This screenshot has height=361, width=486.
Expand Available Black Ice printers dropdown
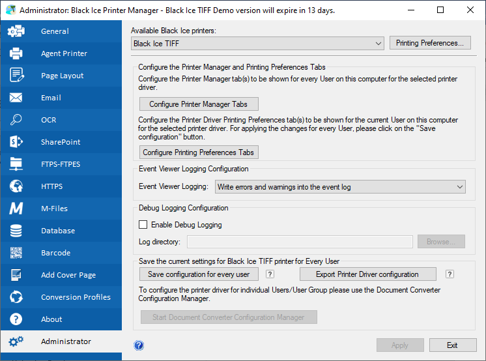tap(257, 44)
